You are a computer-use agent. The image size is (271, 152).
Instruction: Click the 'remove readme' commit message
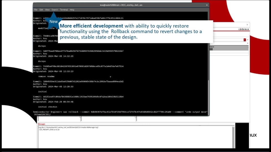tap(46, 77)
